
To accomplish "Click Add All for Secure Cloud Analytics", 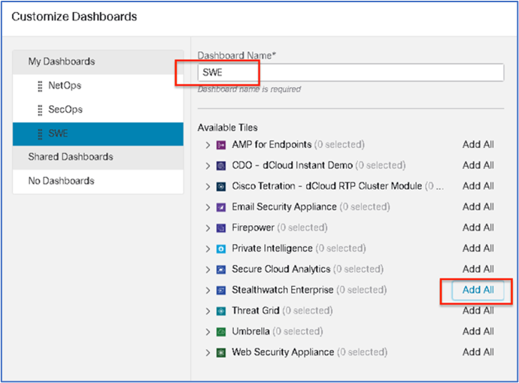I will click(x=478, y=270).
